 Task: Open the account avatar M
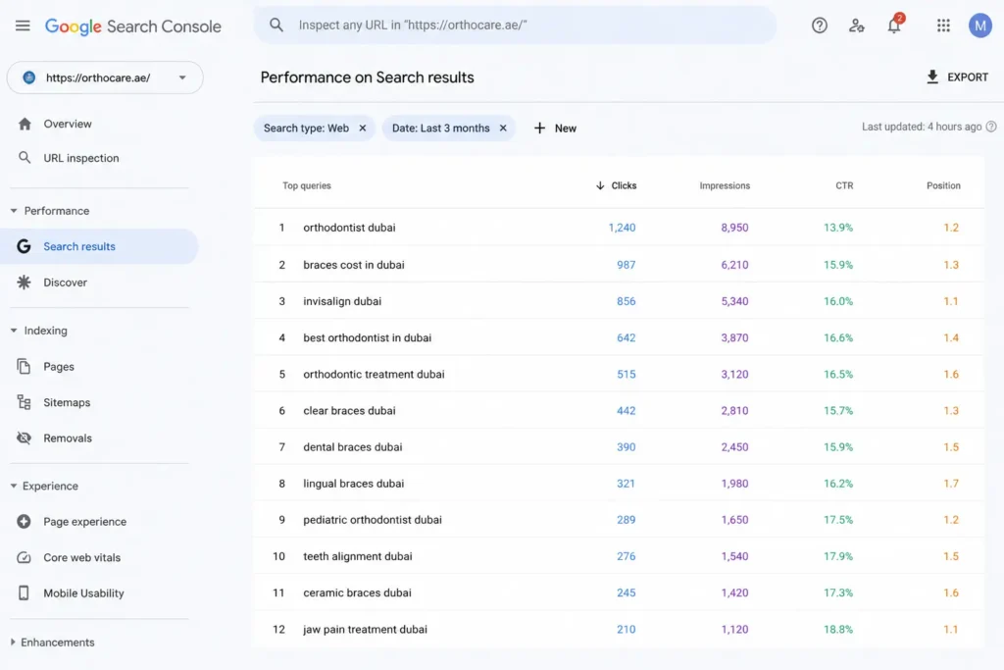[x=979, y=26]
